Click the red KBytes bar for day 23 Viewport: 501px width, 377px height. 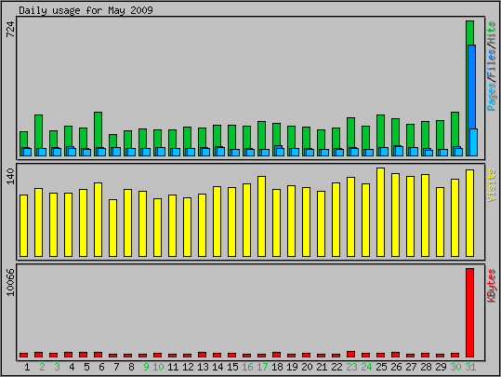coord(350,355)
